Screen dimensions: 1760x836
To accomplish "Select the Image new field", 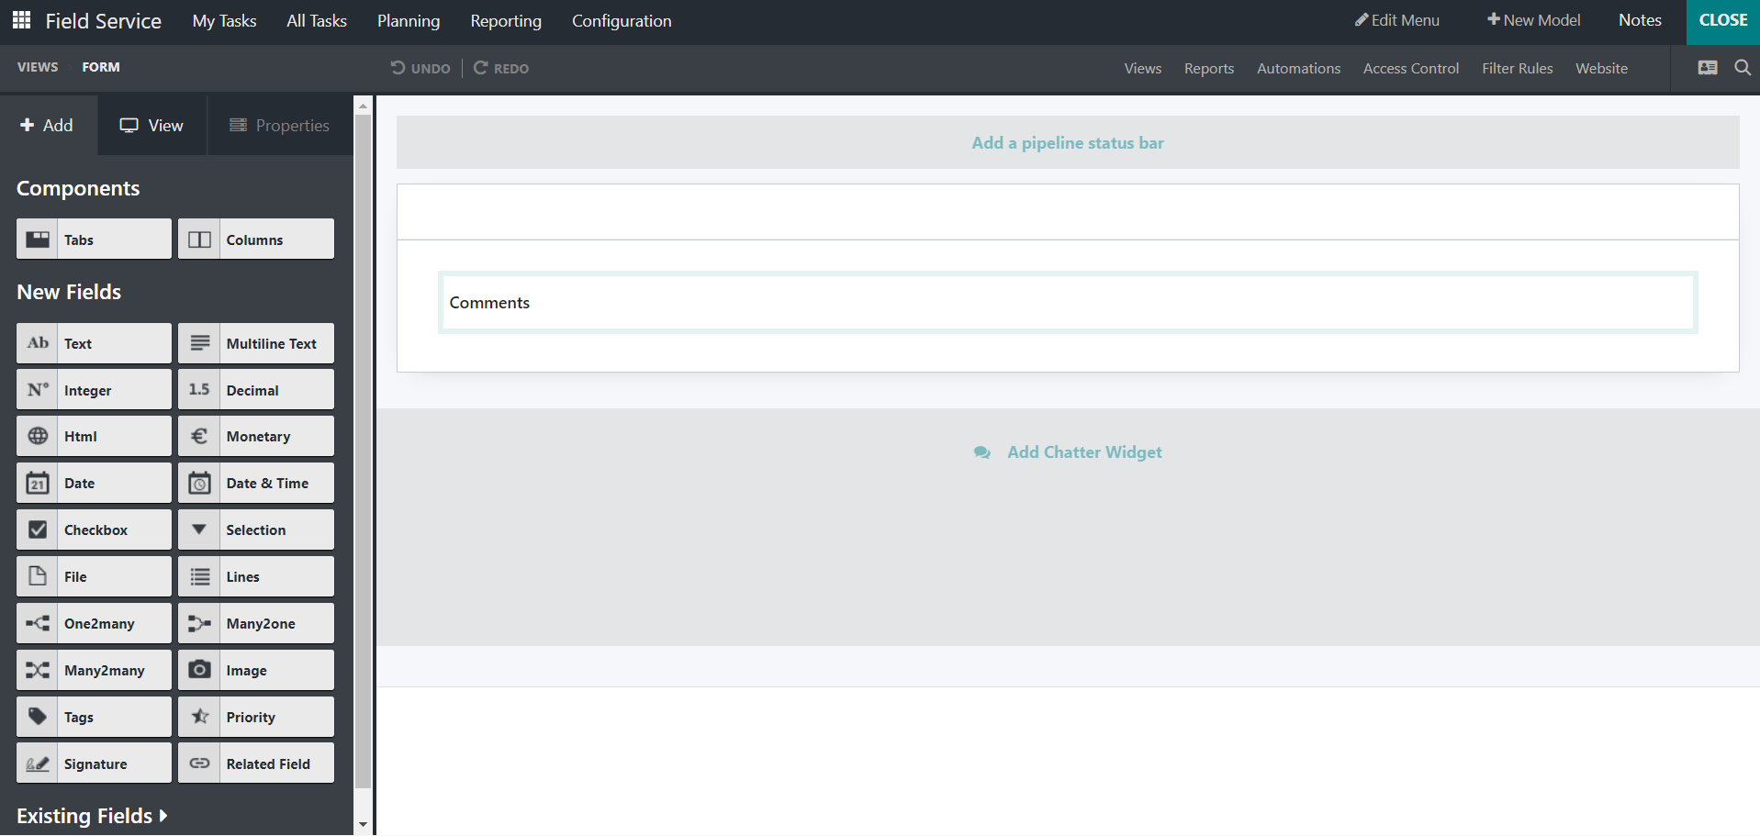I will [x=256, y=671].
